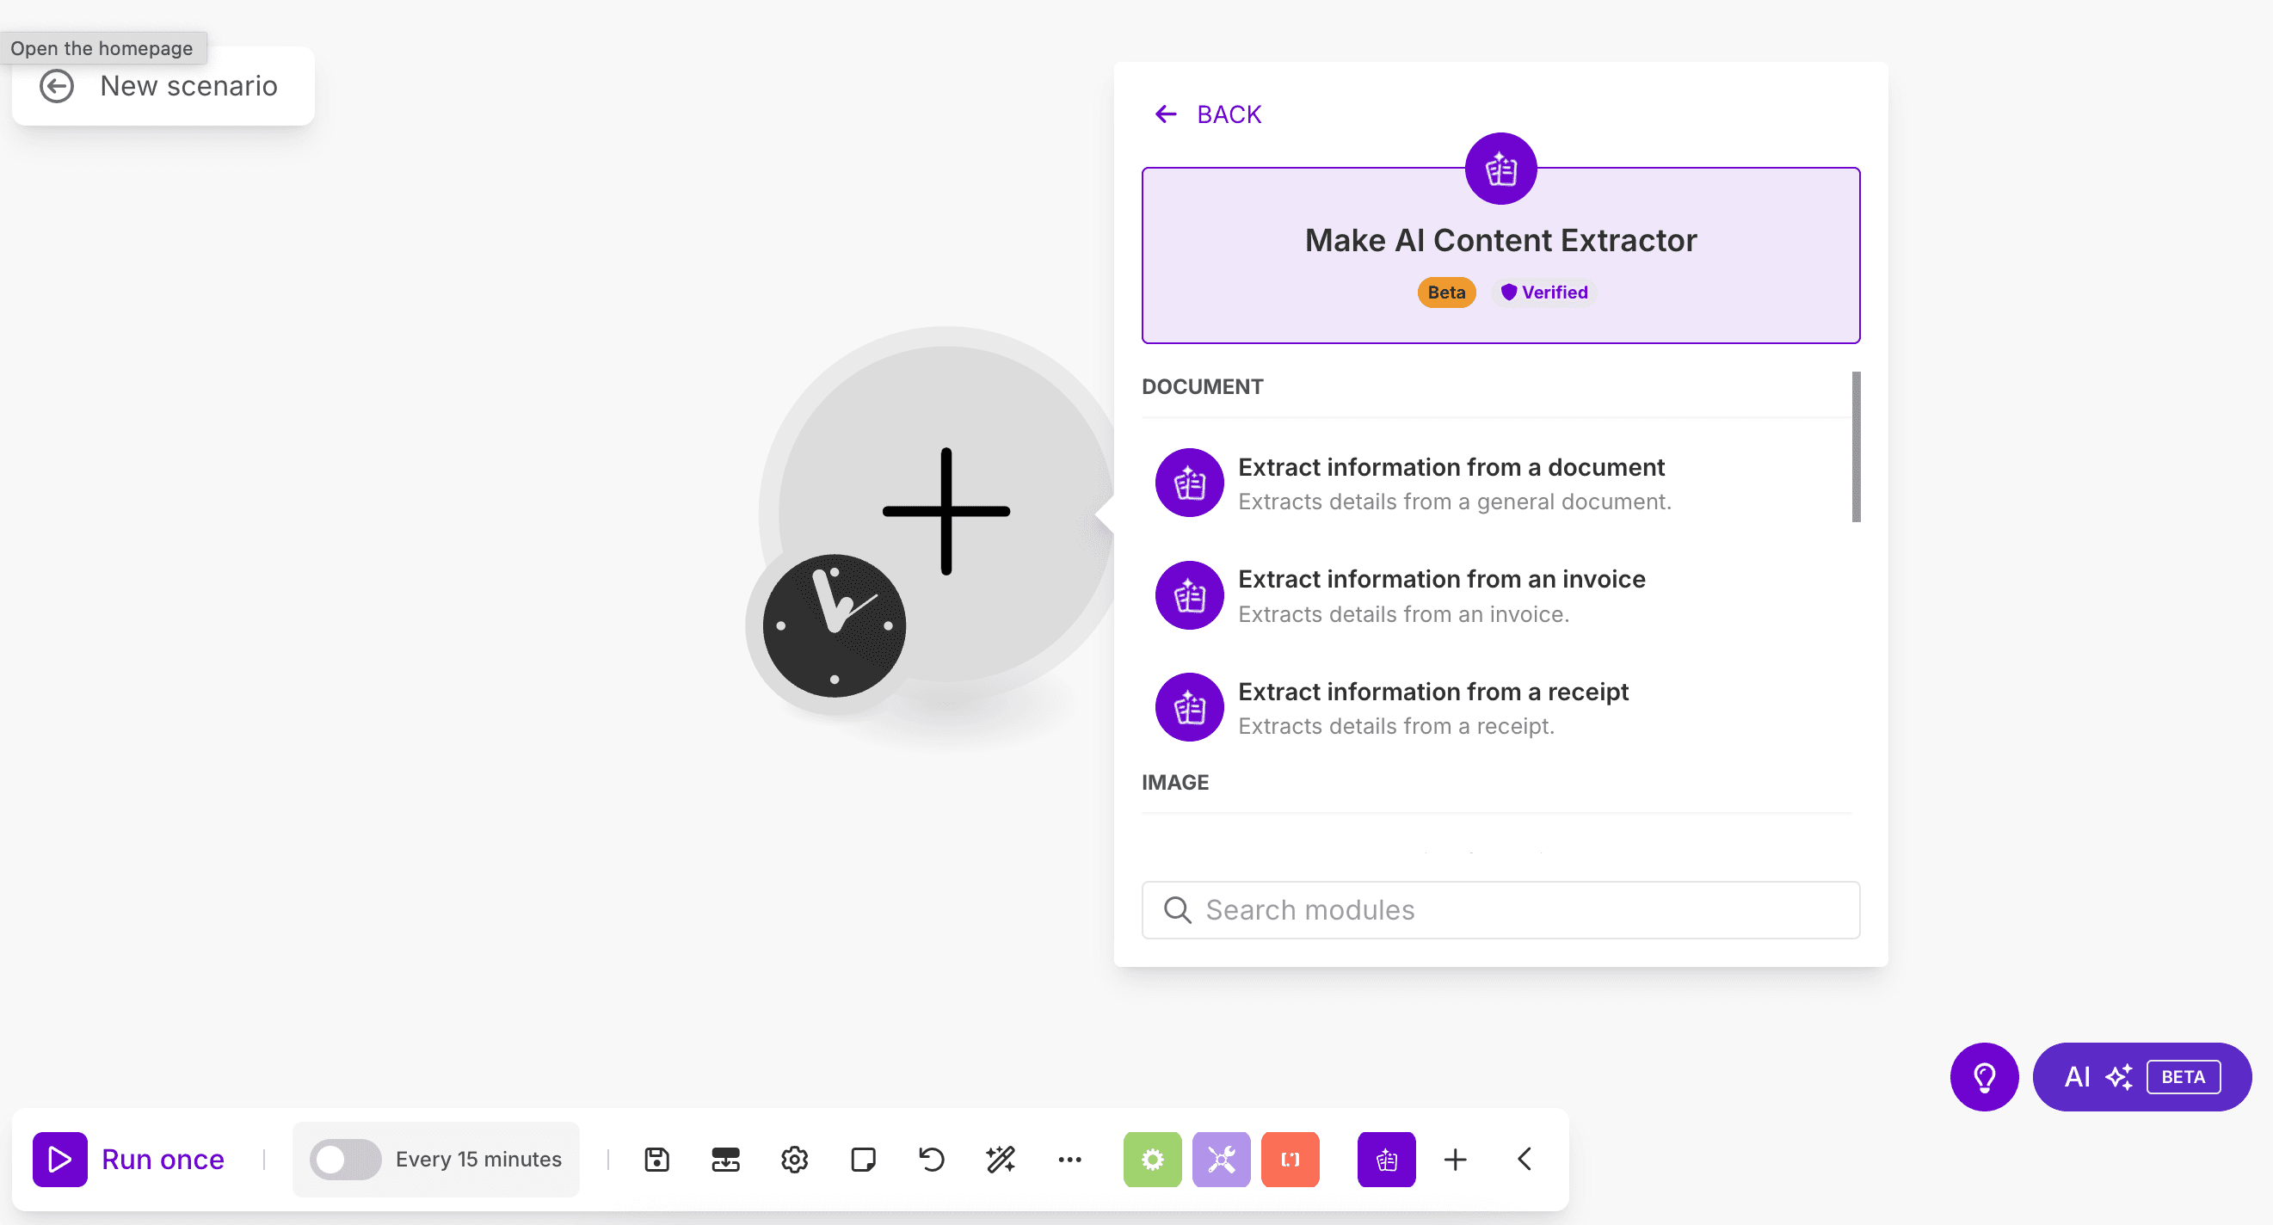Screen dimensions: 2273x1225
Task: Select the green Flow Control favorite app
Action: [1152, 1160]
